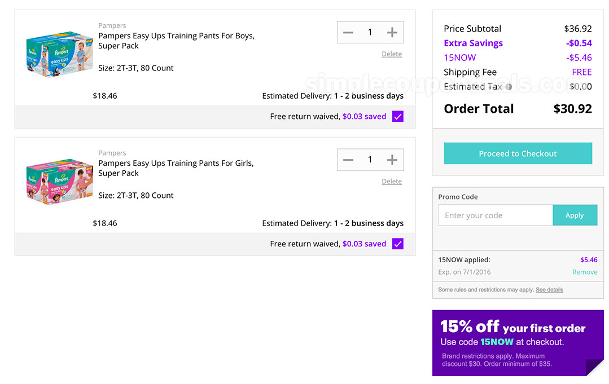Click the $0.03 saved text for Girls item
Image resolution: width=609 pixels, height=384 pixels.
364,244
